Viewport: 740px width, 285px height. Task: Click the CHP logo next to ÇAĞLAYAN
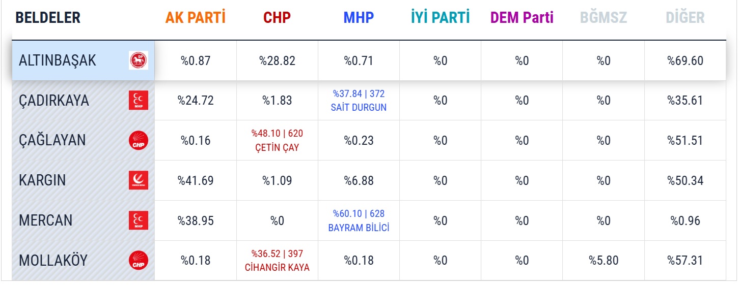139,140
